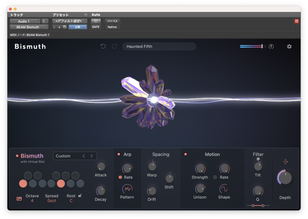
Task: Click the orbit icon above Depth
Action: (285, 162)
